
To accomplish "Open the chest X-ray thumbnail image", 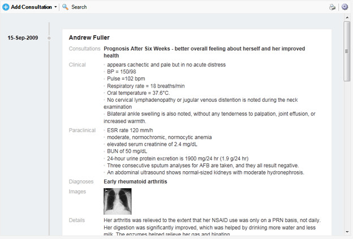I will tap(118, 201).
